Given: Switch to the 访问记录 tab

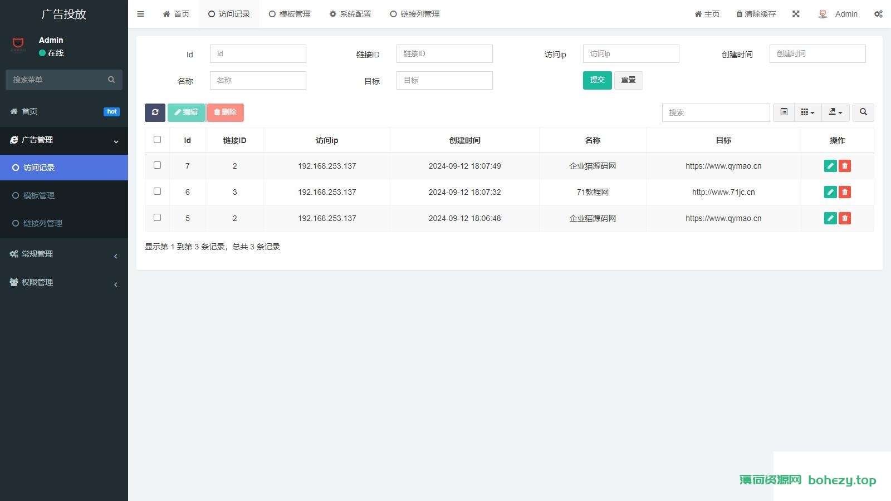Looking at the screenshot, I should coord(229,14).
